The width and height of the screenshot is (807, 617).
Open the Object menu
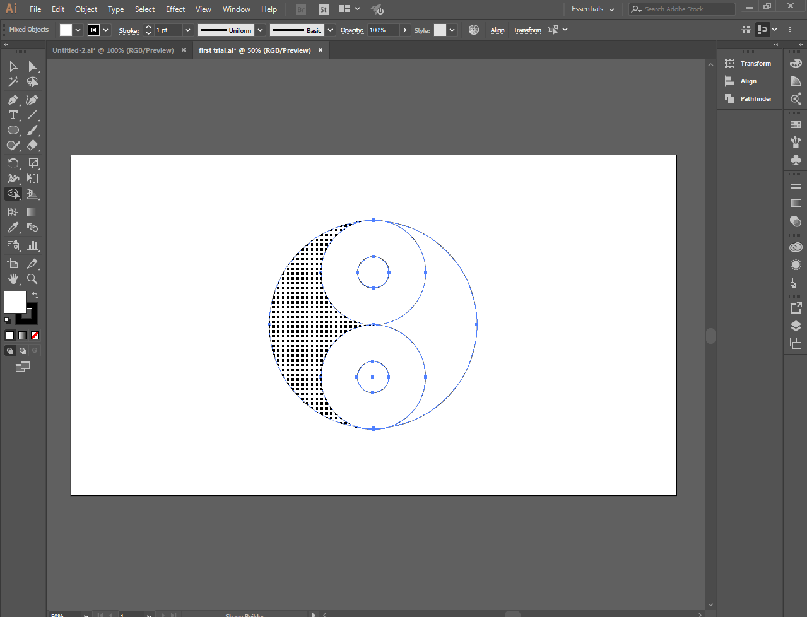pyautogui.click(x=86, y=9)
